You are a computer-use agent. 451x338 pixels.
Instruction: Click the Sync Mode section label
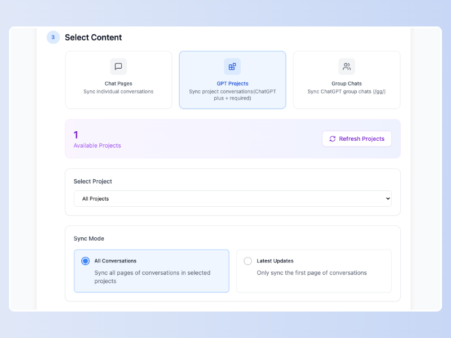click(85, 238)
